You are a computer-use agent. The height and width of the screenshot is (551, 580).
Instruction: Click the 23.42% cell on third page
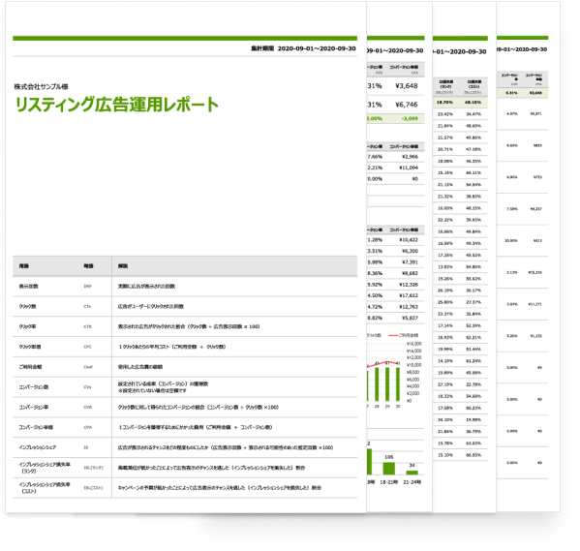click(x=445, y=114)
